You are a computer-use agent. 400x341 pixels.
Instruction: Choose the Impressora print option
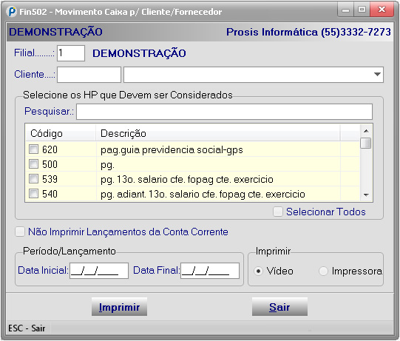pos(323,271)
